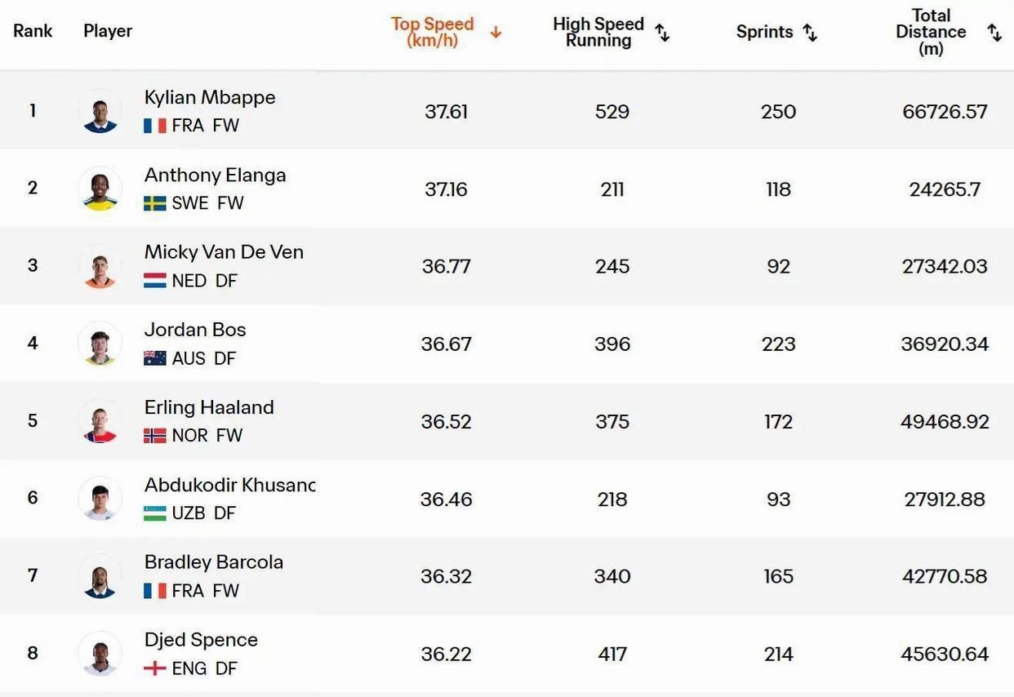Click the Netherlands flag beside NED
This screenshot has width=1014, height=697.
tap(155, 281)
